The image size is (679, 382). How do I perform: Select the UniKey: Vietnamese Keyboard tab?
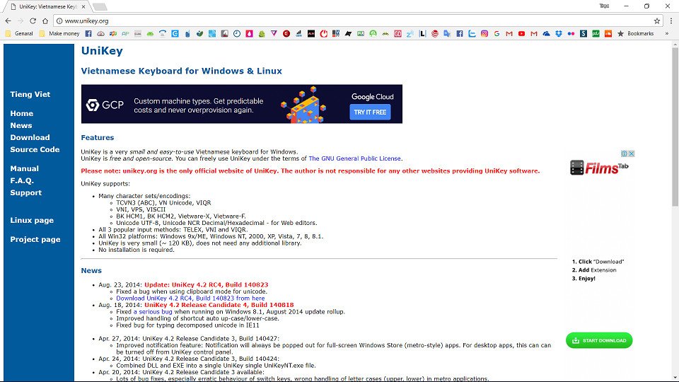coord(47,6)
